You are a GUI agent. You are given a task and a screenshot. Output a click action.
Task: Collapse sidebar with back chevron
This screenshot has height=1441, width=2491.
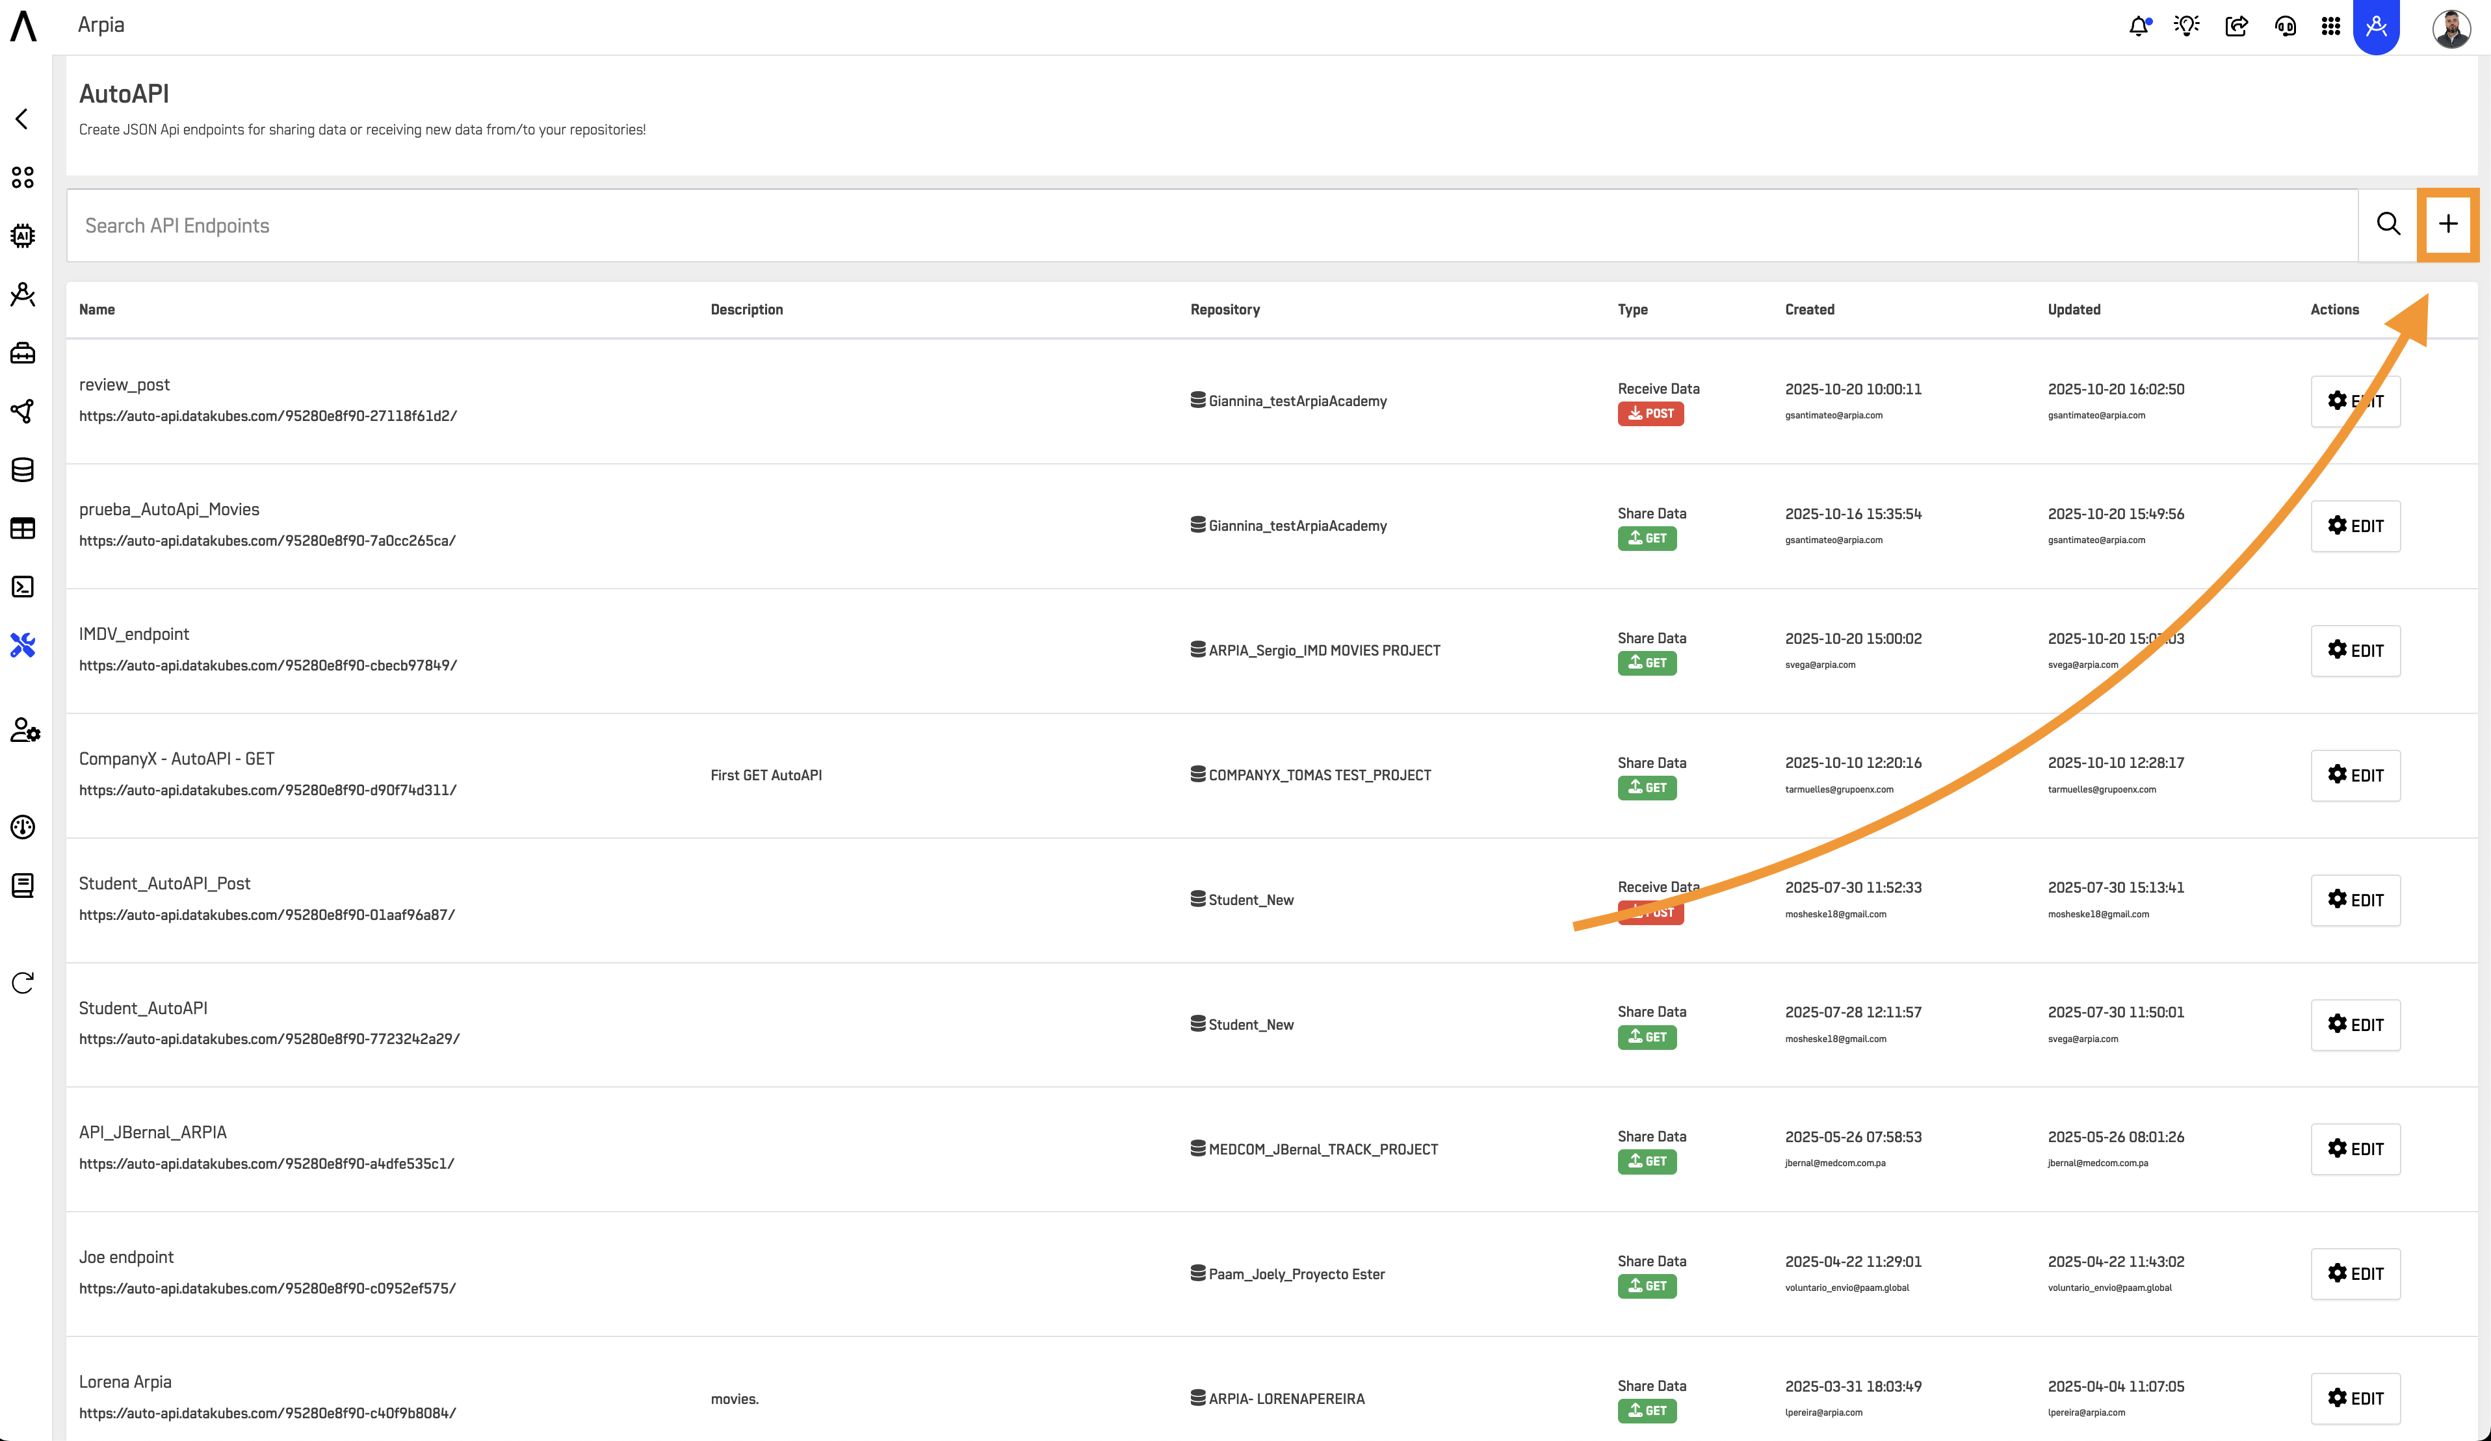tap(21, 120)
